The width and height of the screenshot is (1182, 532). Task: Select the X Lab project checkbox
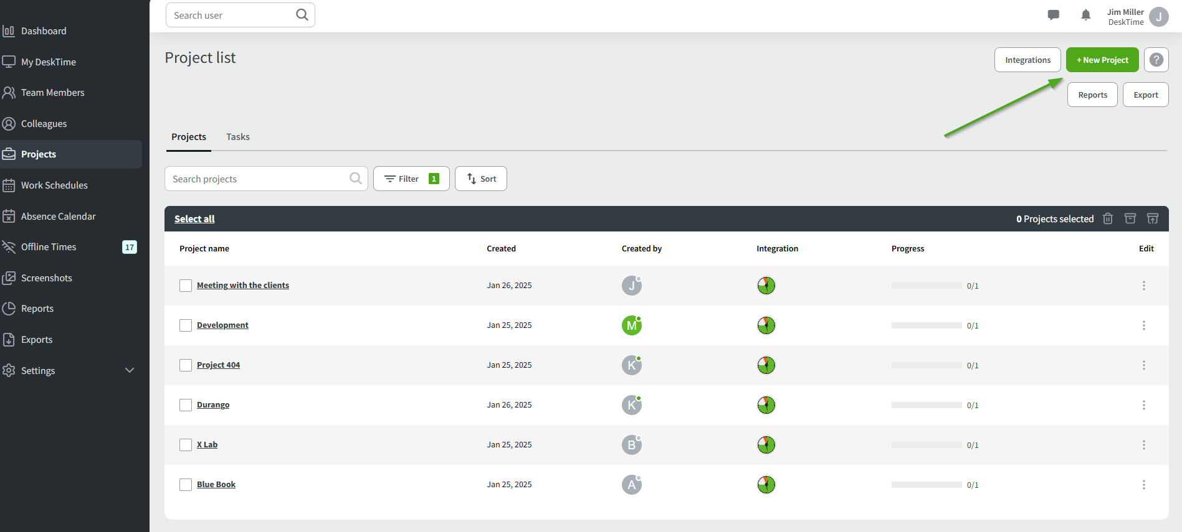pyautogui.click(x=186, y=445)
